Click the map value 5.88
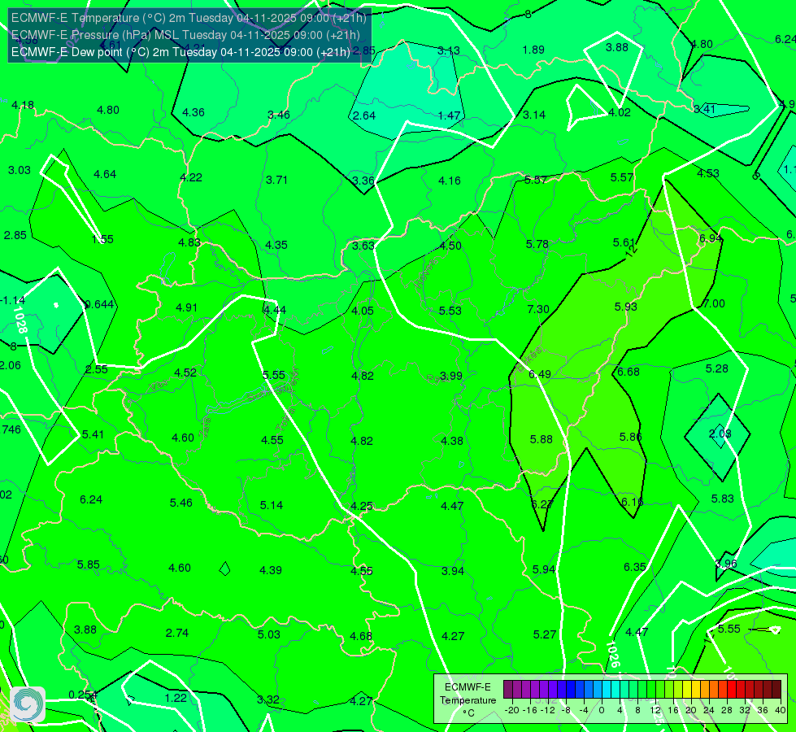The image size is (796, 732). tap(542, 439)
